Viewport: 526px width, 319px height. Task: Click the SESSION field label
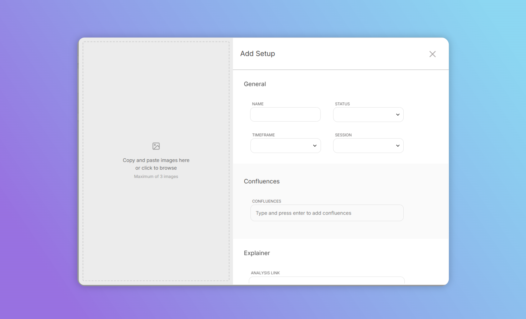click(343, 135)
